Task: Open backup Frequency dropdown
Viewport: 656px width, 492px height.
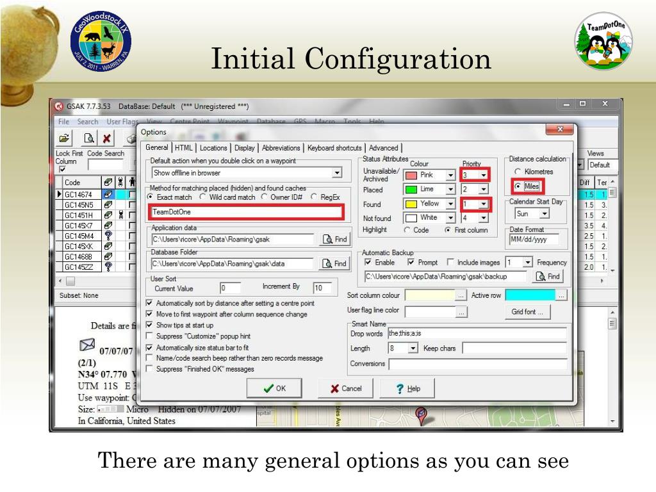Action: (x=528, y=262)
